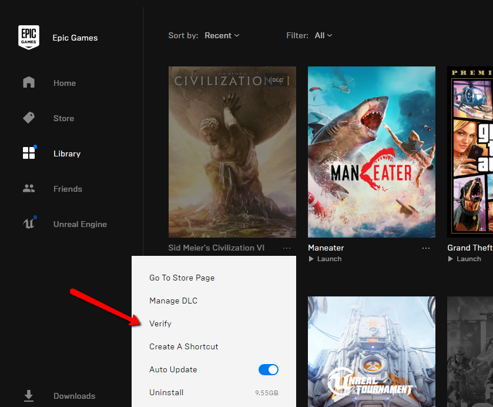Launch Grand Theft Auto via Launch text
The image size is (493, 407).
point(469,259)
